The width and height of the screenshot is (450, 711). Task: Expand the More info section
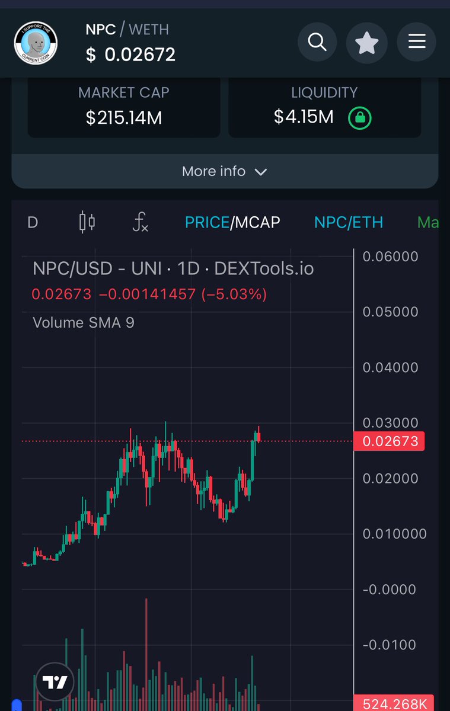point(225,171)
